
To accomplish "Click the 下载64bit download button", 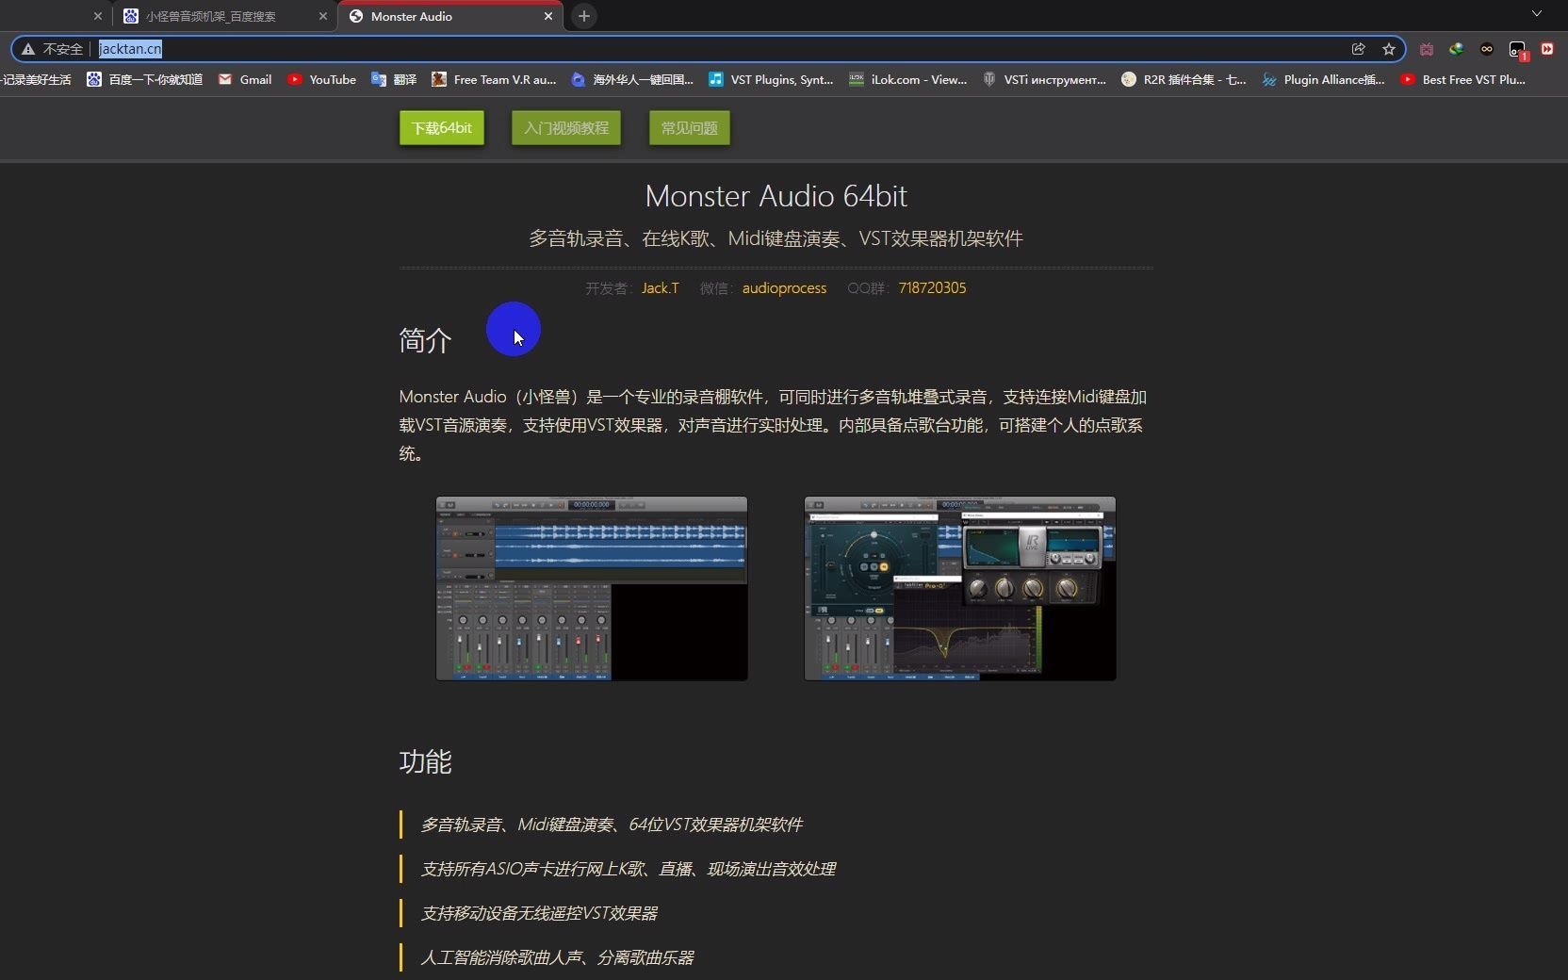I will [442, 128].
